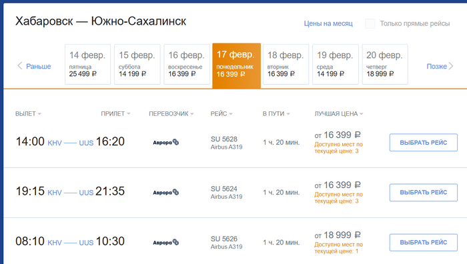Click the Аврора logo for flight SU 5624
Image resolution: width=467 pixels, height=264 pixels.
(x=165, y=192)
